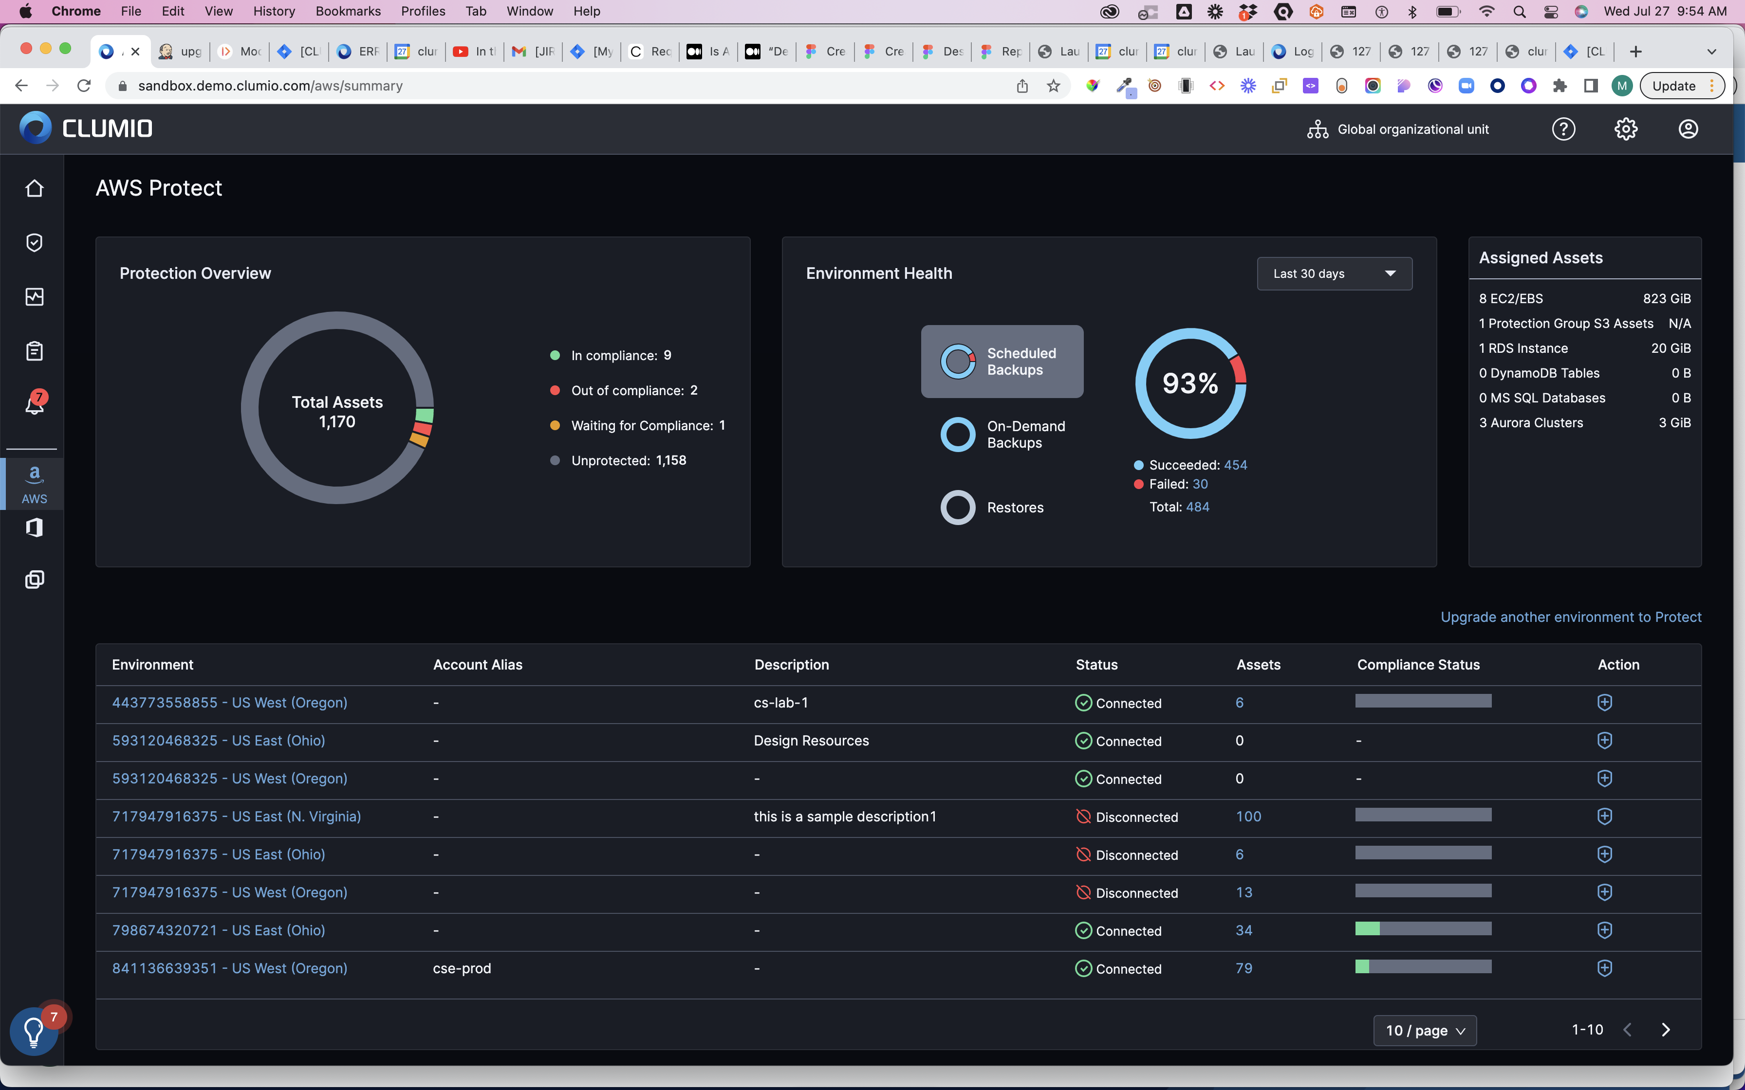Reload the page
The image size is (1745, 1090).
84,86
